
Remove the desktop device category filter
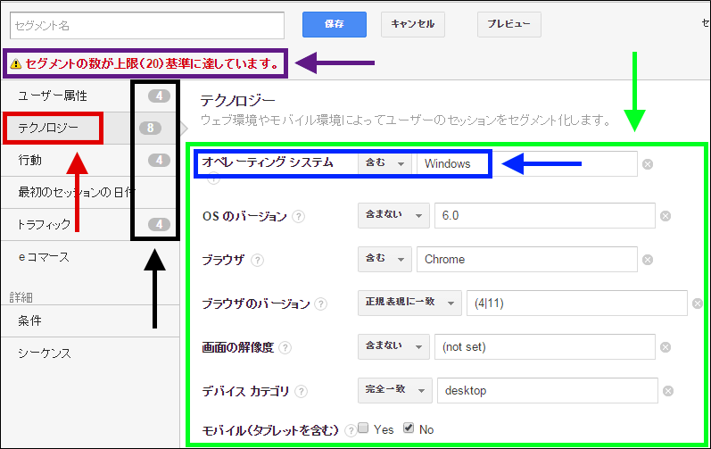point(668,390)
